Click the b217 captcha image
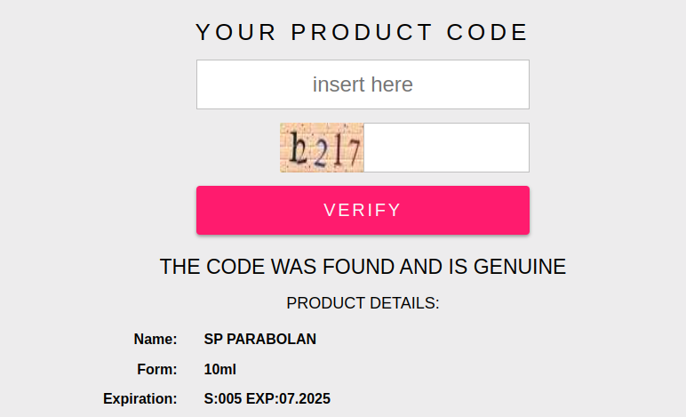 tap(322, 148)
